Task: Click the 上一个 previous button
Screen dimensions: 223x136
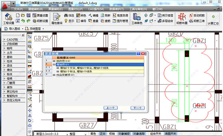Action: pyautogui.click(x=110, y=108)
